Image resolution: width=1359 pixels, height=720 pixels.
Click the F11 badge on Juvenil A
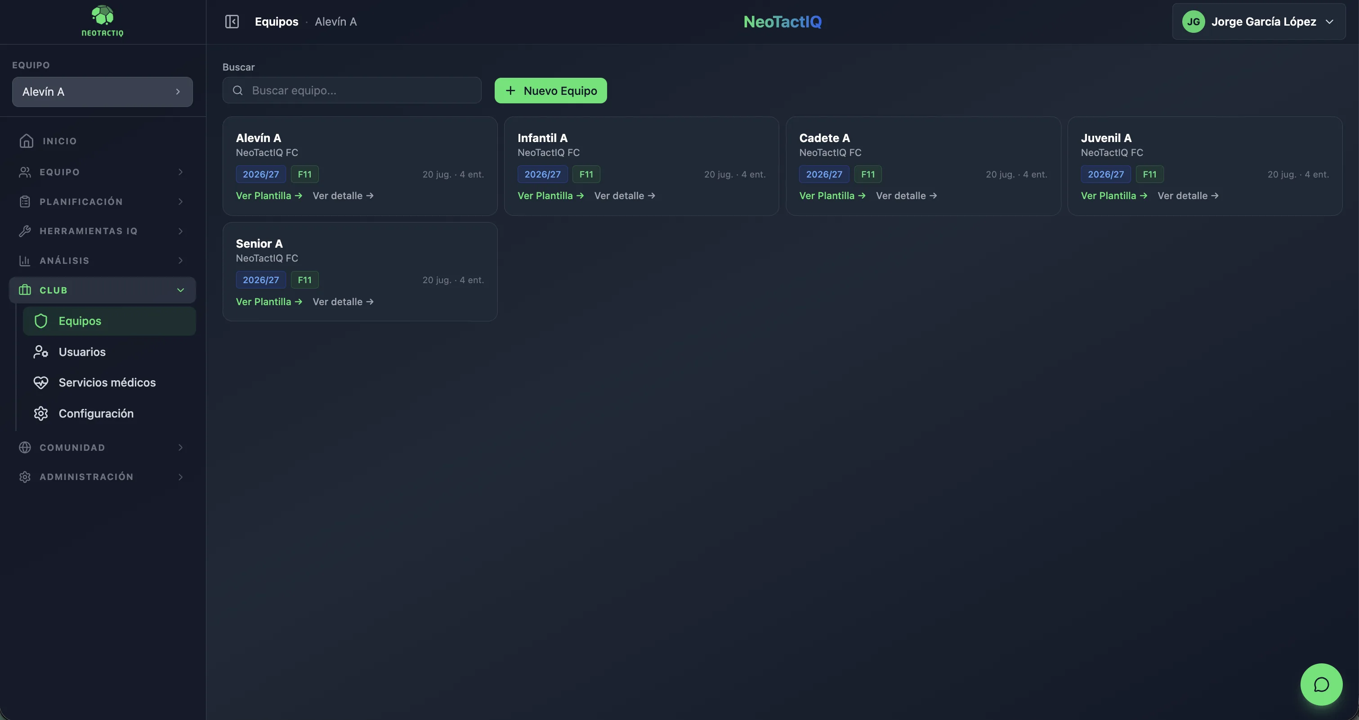[x=1149, y=174]
